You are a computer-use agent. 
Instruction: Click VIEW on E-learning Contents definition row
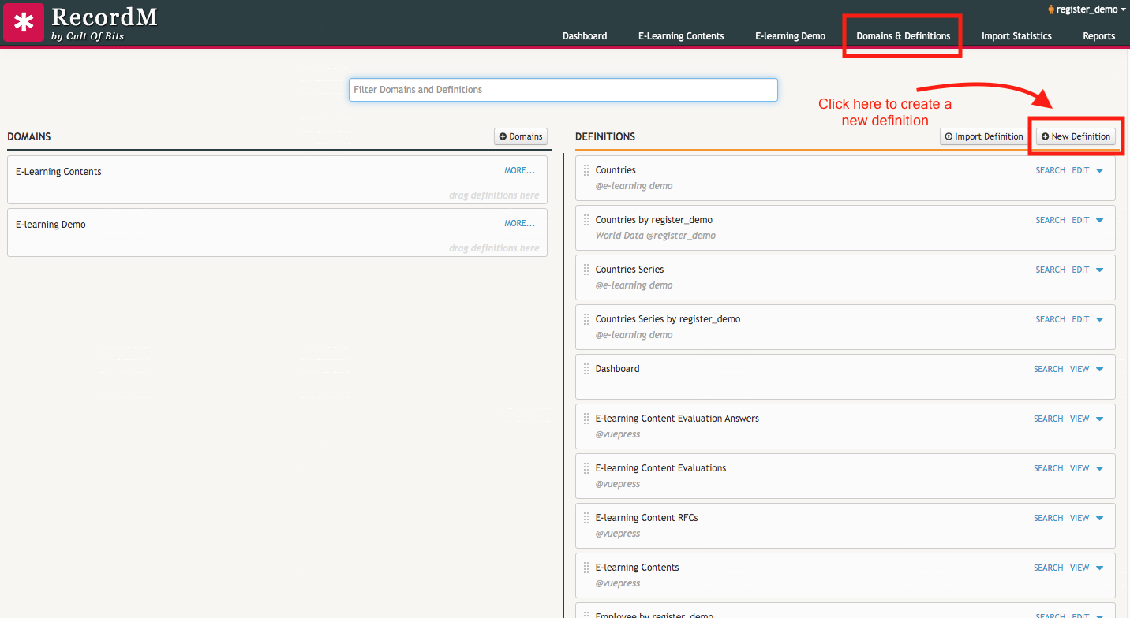pos(1079,568)
